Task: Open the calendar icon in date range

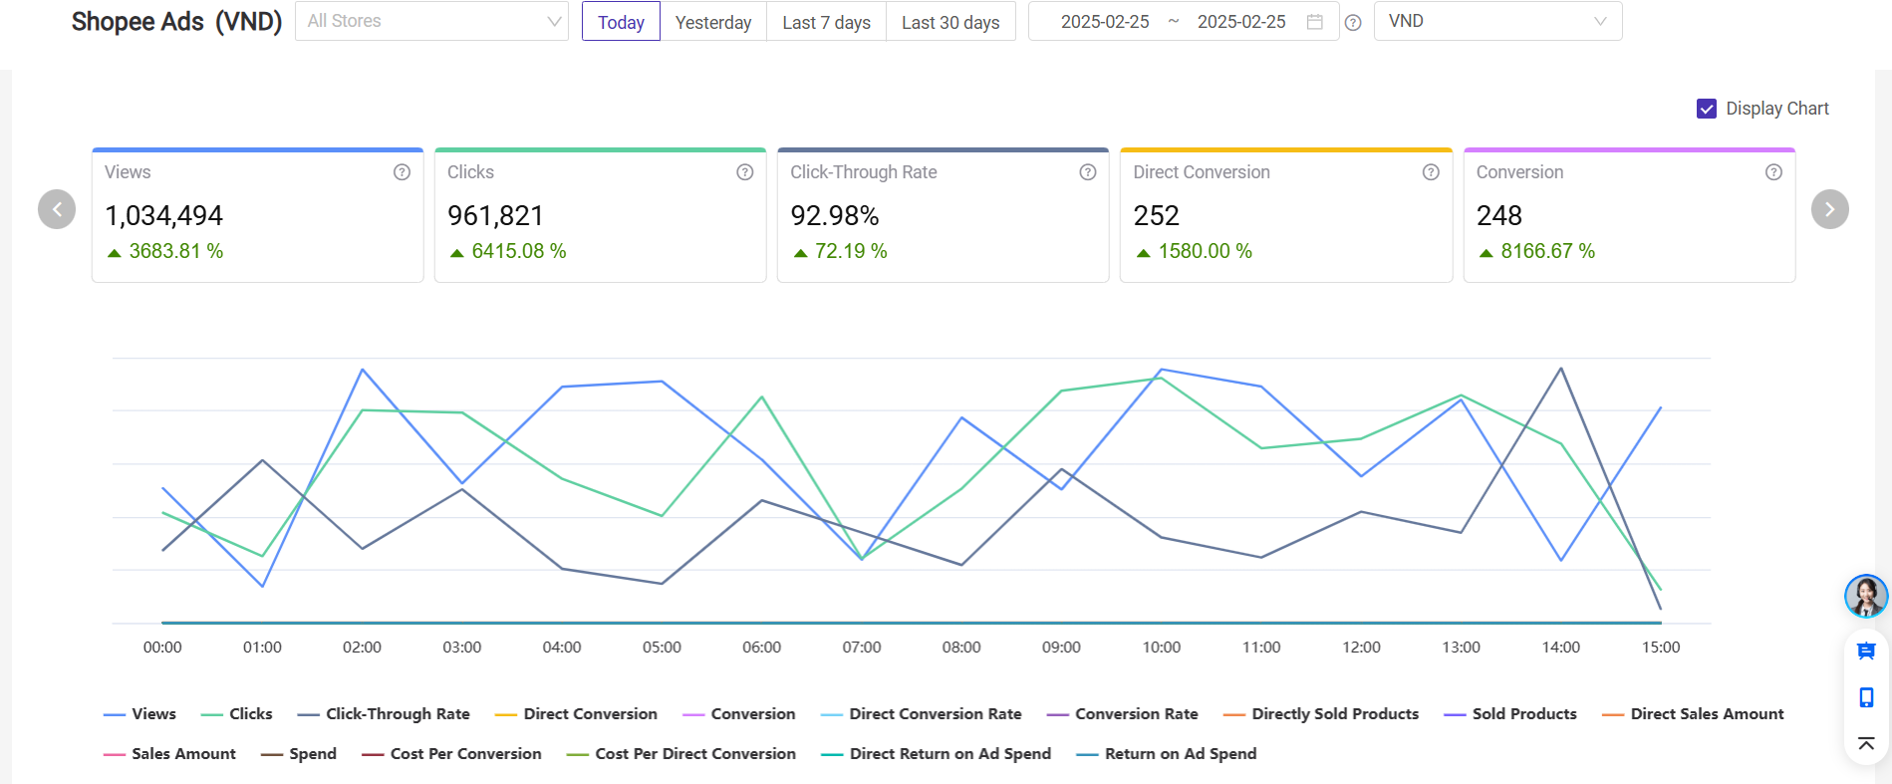Action: (x=1314, y=22)
